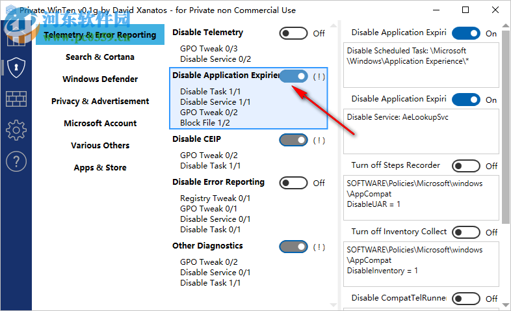Toggle the Disable CEIP switch
Screen dimensions: 511x311
click(293, 140)
